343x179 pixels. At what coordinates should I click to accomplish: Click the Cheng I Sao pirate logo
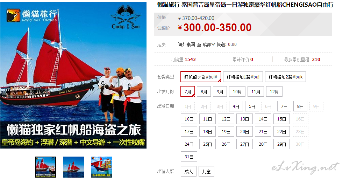tap(126, 18)
